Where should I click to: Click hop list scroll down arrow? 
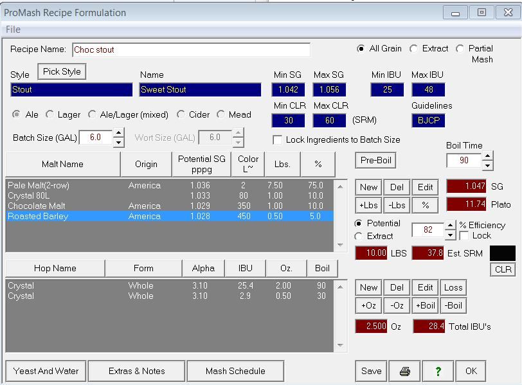340,345
